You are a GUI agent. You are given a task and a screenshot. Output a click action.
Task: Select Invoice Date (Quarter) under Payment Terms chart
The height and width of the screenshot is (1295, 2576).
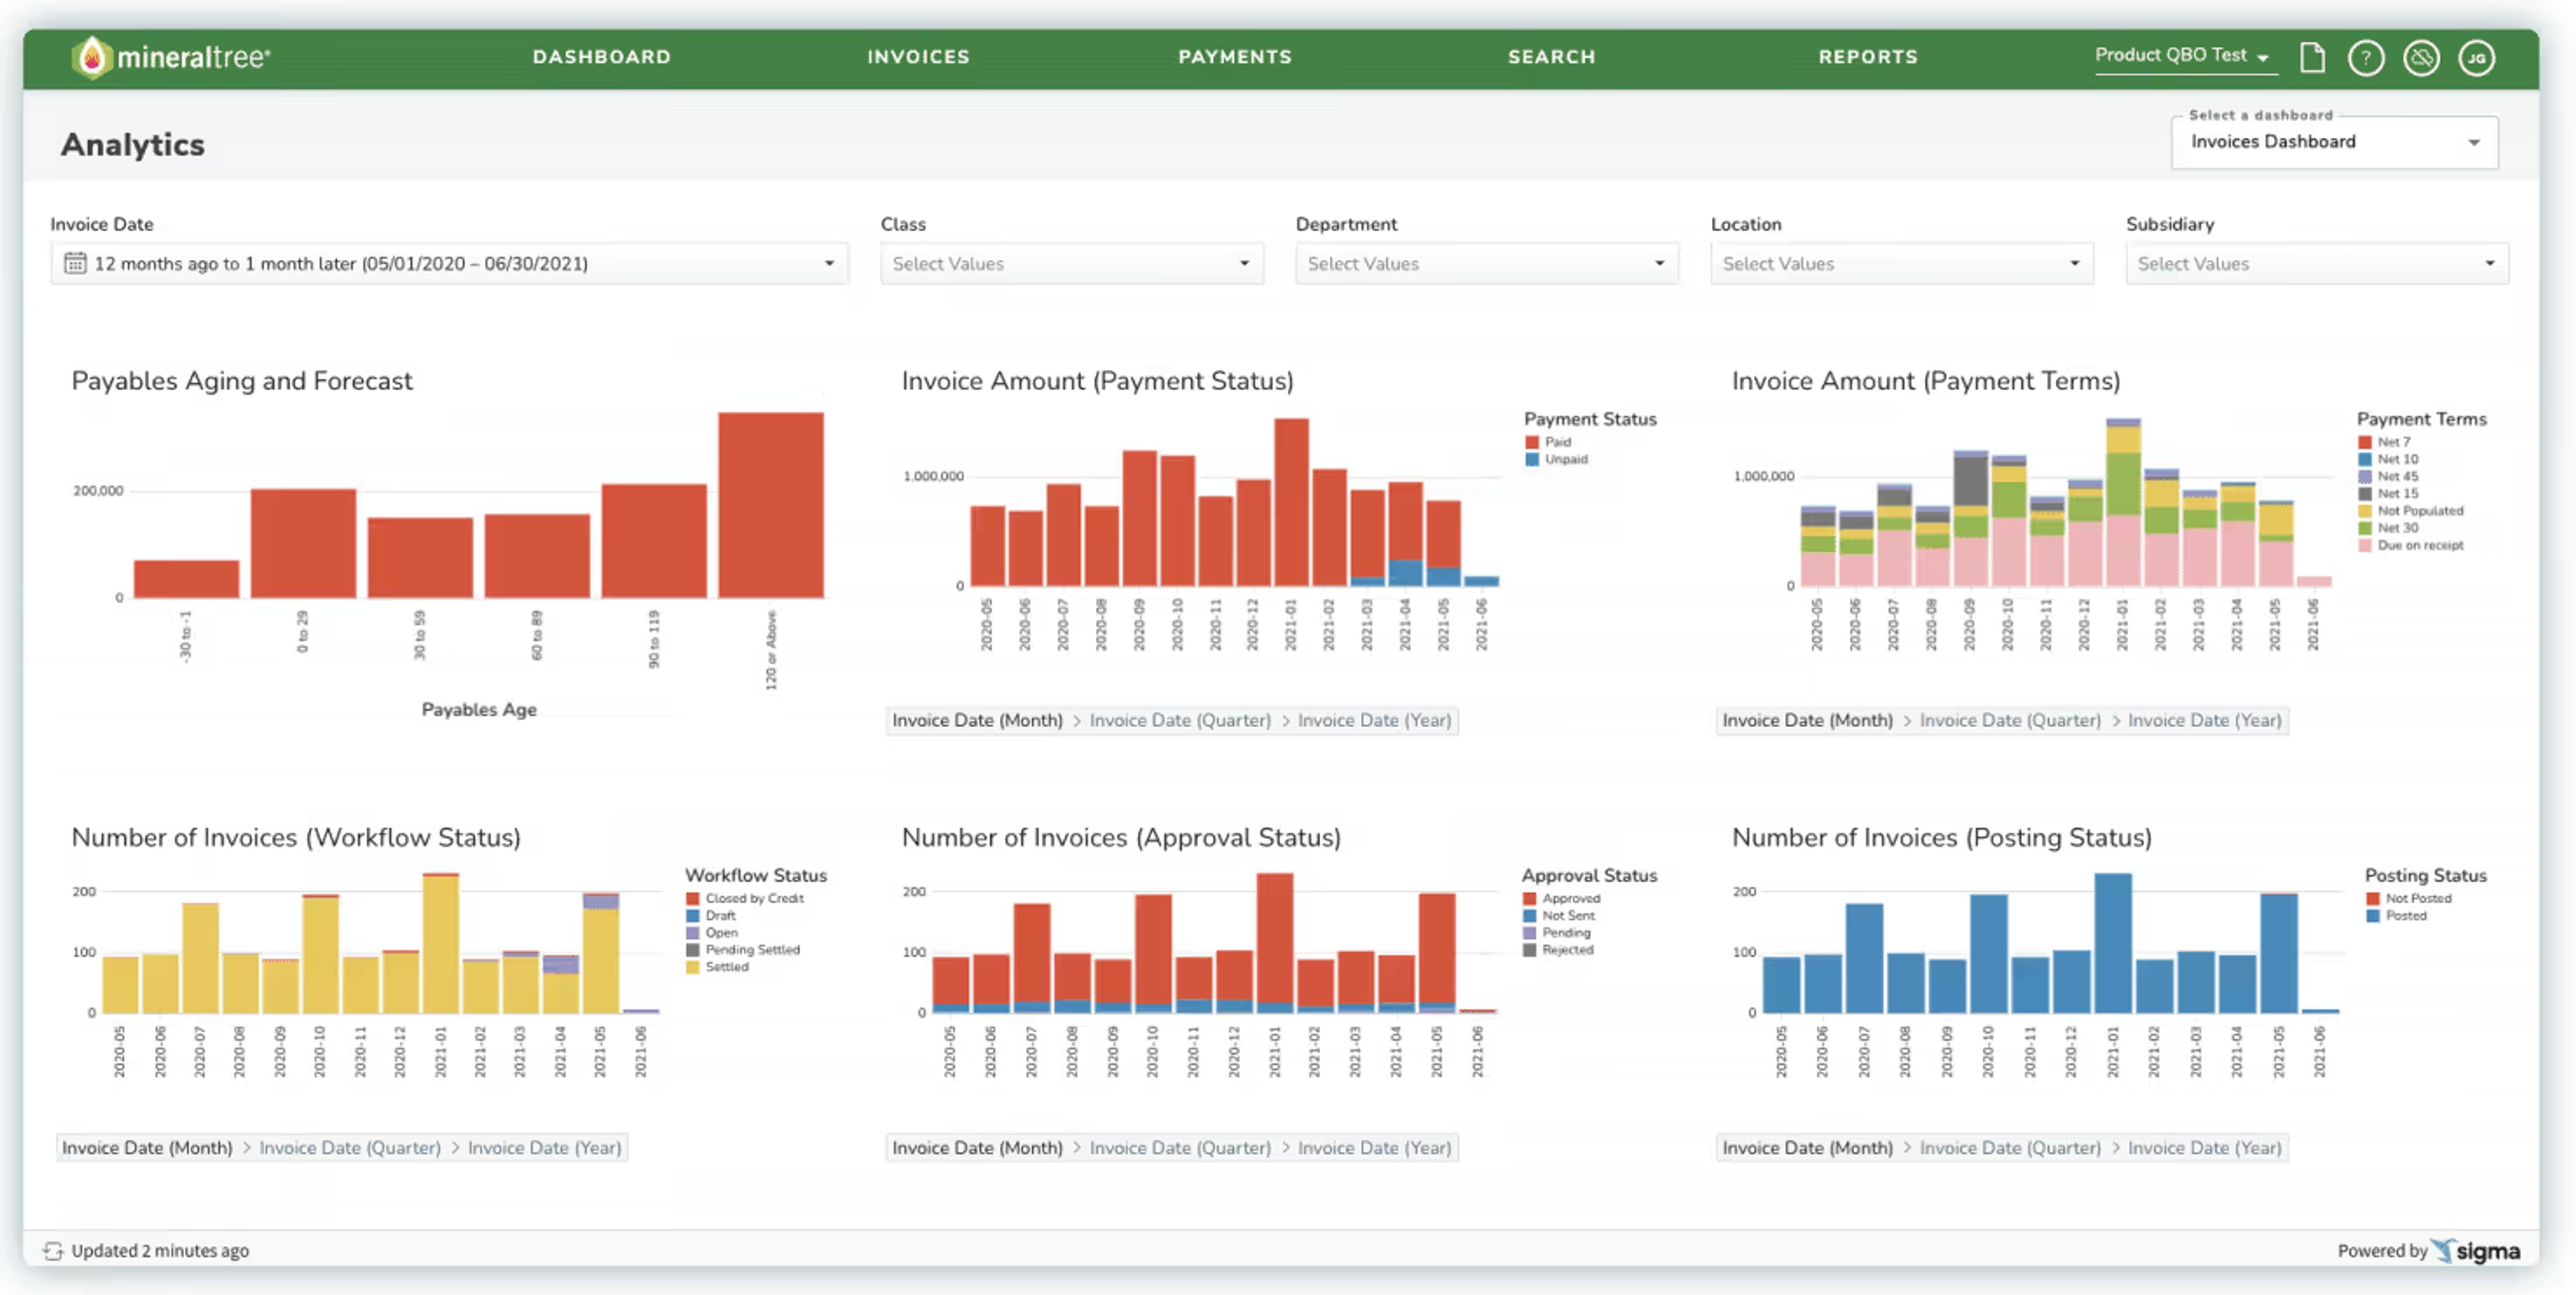[x=2010, y=720]
